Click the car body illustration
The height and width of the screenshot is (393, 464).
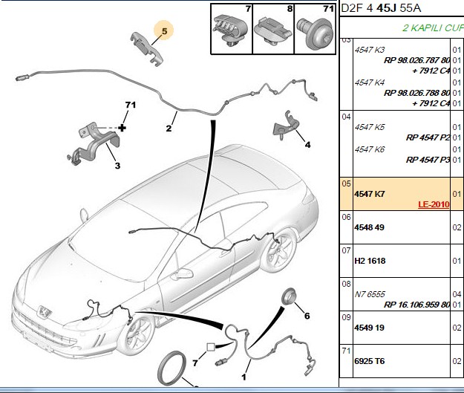click(165, 252)
